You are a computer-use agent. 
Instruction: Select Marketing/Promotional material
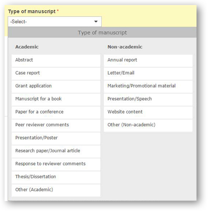148,87
